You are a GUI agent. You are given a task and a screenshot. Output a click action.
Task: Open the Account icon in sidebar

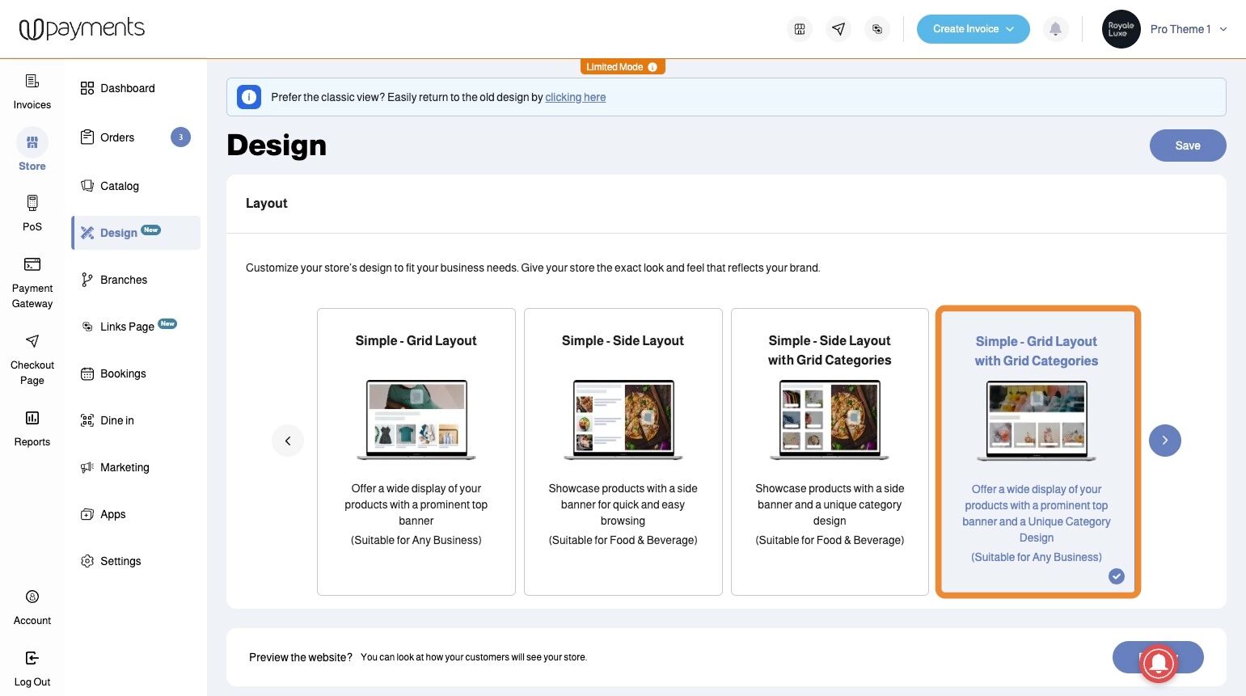pyautogui.click(x=32, y=597)
